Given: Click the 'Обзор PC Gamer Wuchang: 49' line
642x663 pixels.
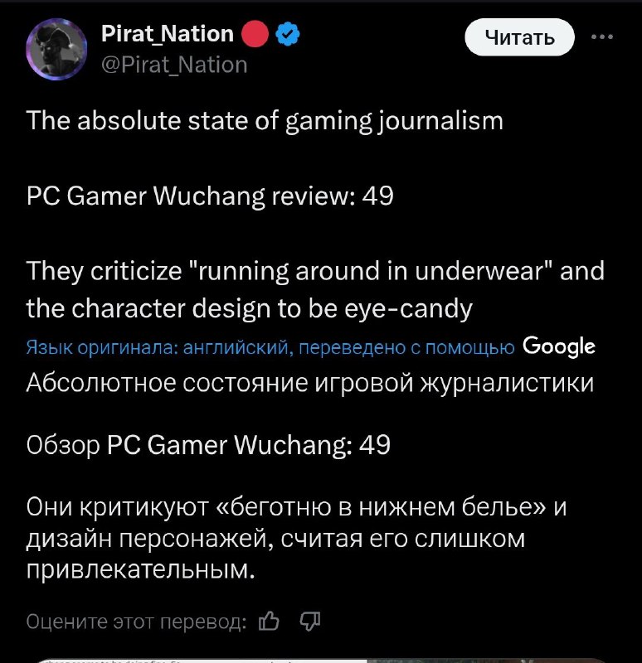Looking at the screenshot, I should [x=208, y=445].
